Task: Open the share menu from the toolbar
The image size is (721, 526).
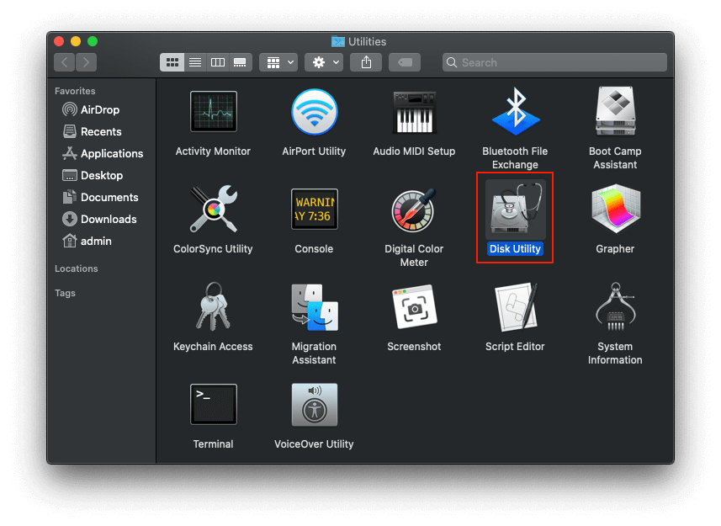Action: [366, 61]
